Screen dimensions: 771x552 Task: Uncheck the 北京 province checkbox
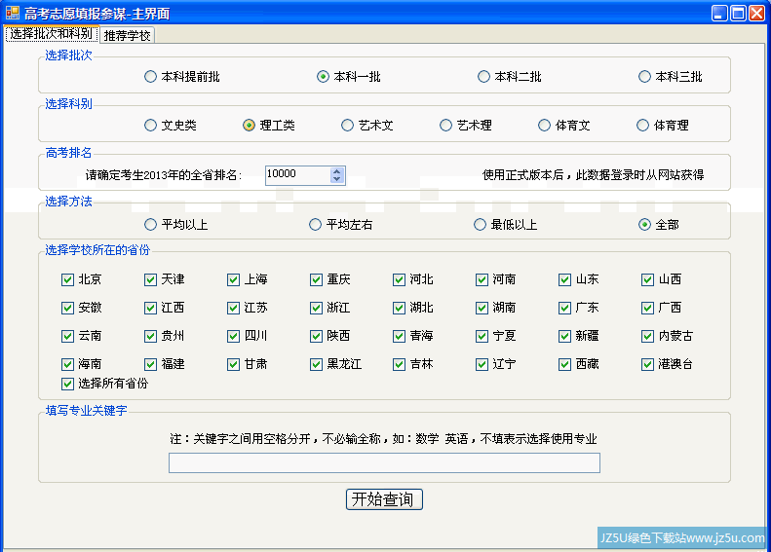click(x=67, y=280)
